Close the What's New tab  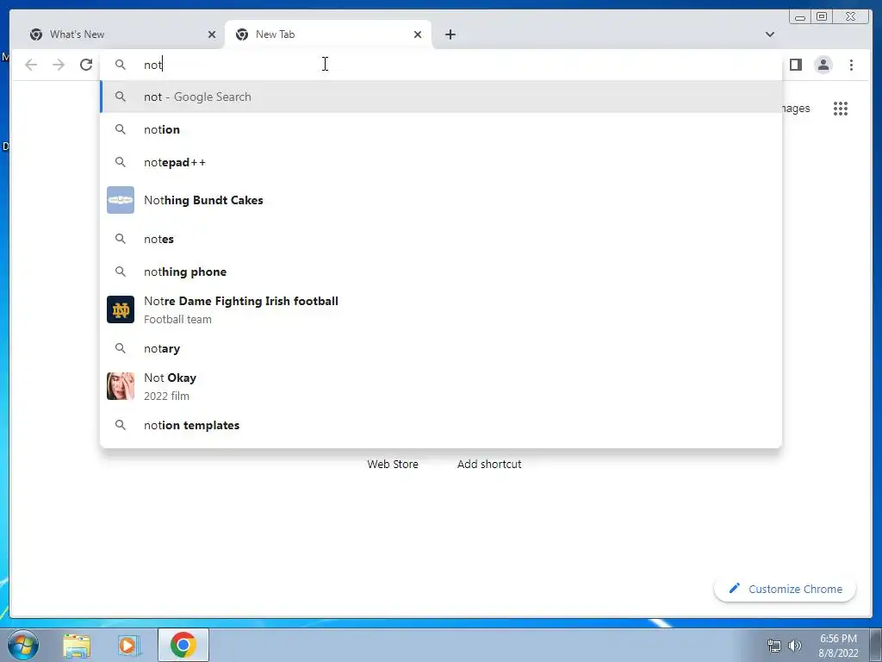point(212,34)
